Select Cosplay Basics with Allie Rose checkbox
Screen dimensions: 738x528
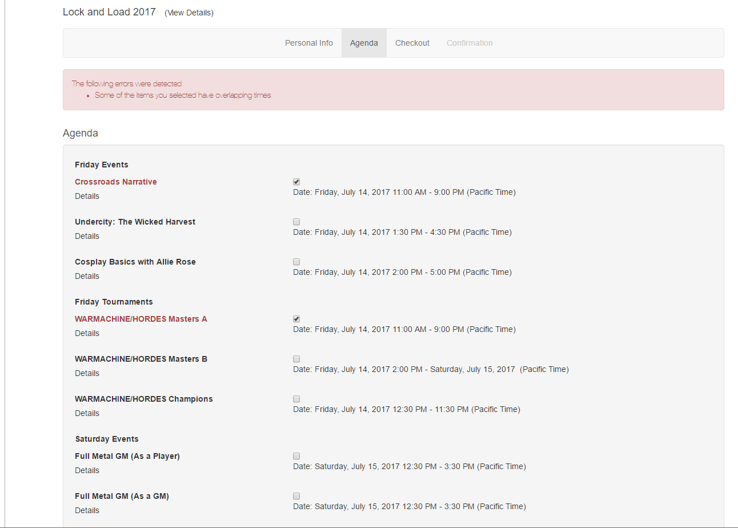click(296, 262)
